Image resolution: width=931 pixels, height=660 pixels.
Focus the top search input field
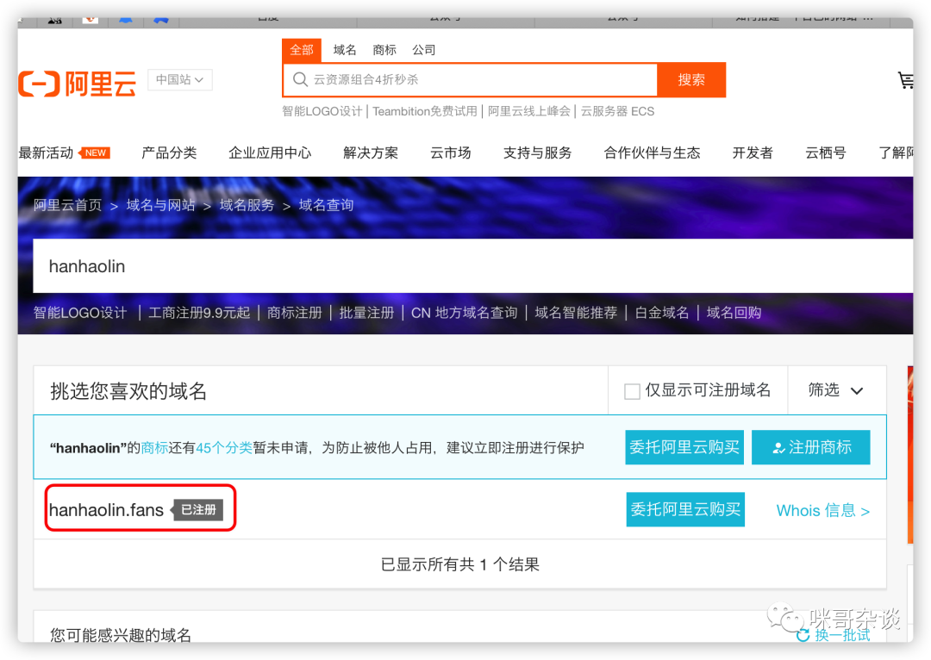pyautogui.click(x=471, y=79)
